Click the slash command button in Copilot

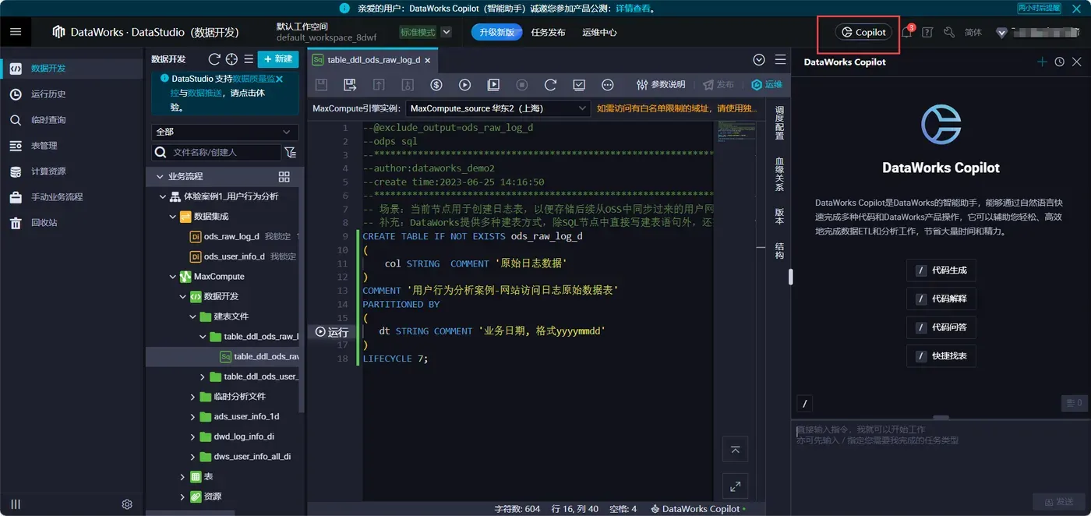(x=805, y=404)
